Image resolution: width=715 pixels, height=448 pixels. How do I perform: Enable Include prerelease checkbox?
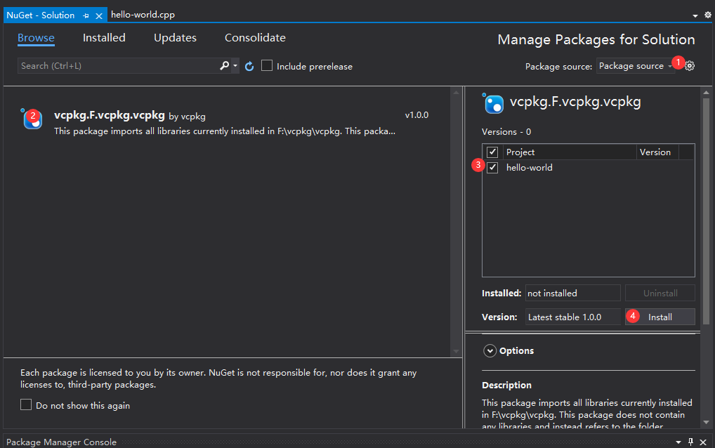click(x=267, y=65)
